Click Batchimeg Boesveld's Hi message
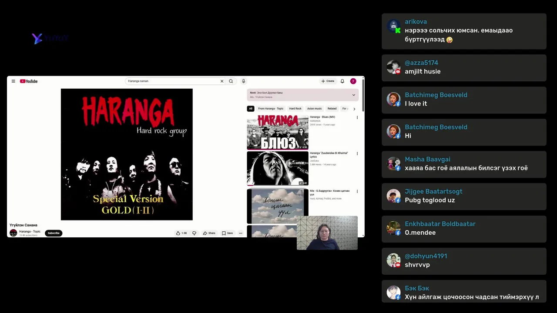Image resolution: width=557 pixels, height=313 pixels. pyautogui.click(x=464, y=132)
